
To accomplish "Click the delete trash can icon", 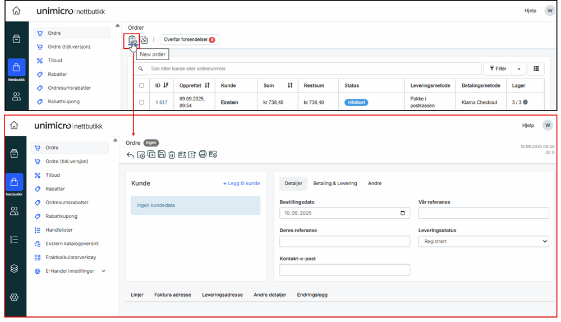I will coord(172,155).
